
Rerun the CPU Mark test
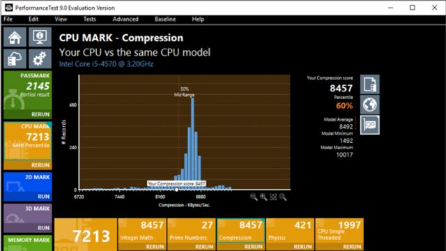coord(40,165)
